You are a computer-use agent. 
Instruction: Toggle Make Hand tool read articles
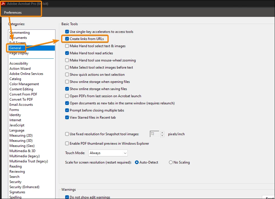(67, 53)
